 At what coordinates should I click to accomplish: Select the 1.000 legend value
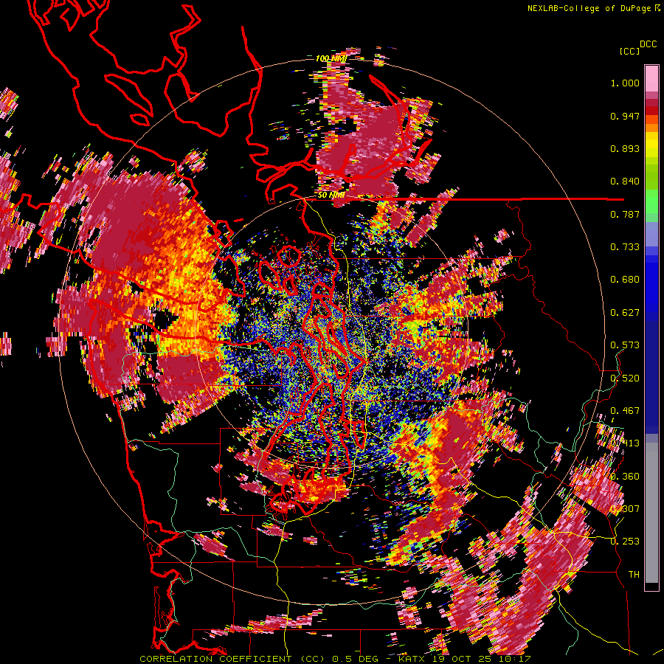click(x=625, y=83)
